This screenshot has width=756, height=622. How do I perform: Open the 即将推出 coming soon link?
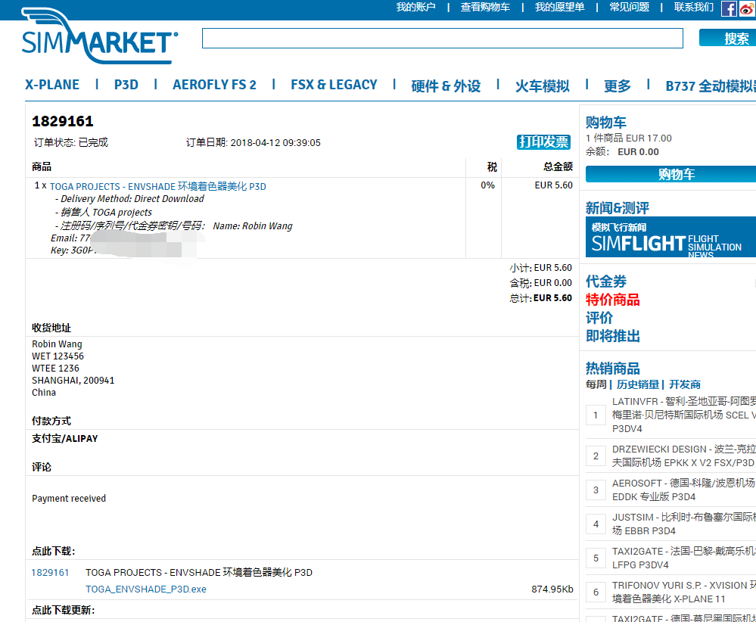613,335
